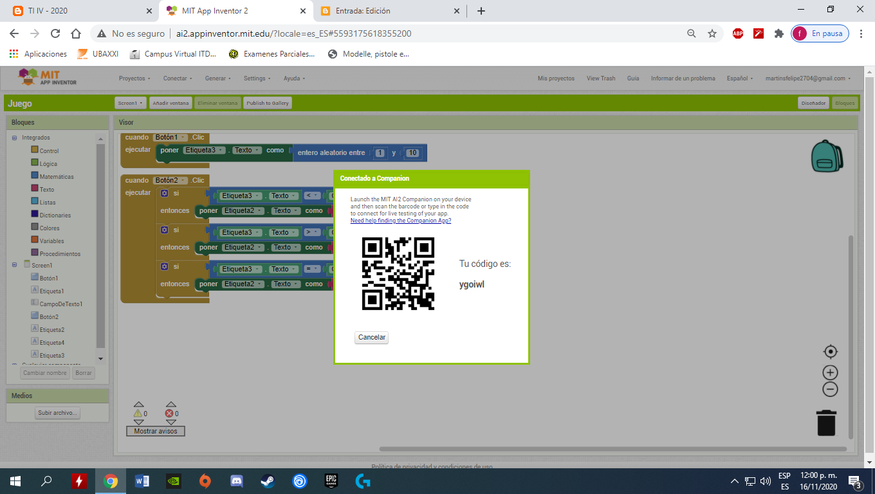Open the Screen1 screen selector dropdown
This screenshot has width=875, height=494.
point(130,103)
